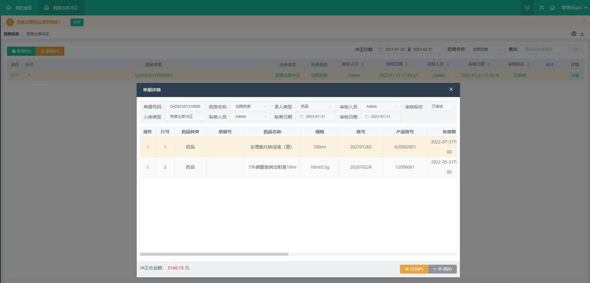Click the 入库类型 field (药房出库冲正)
The image size is (590, 283).
click(x=185, y=117)
